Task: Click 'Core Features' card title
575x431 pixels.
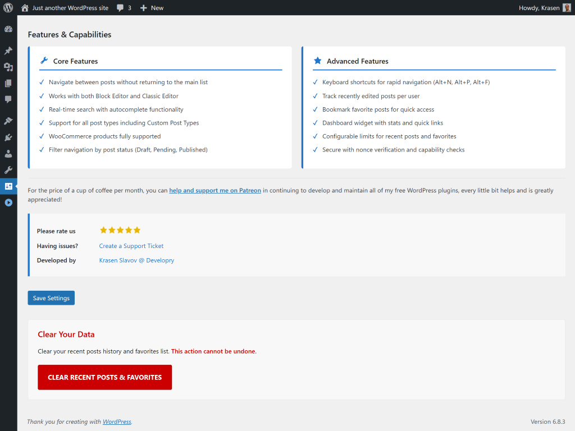Action: pyautogui.click(x=76, y=61)
